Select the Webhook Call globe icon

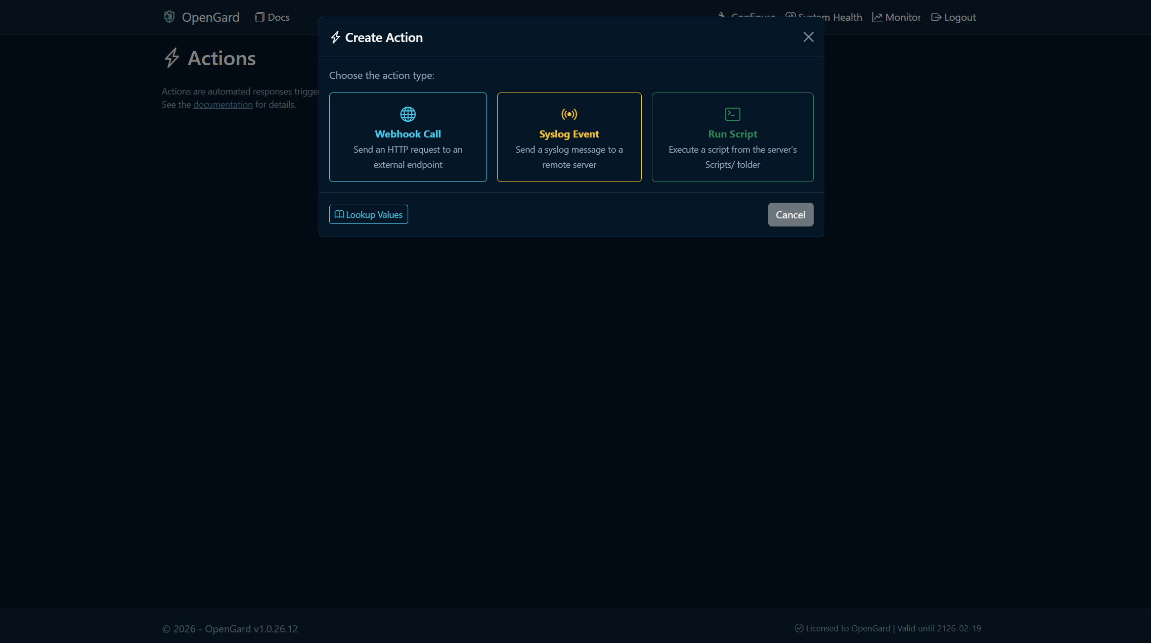(x=408, y=114)
